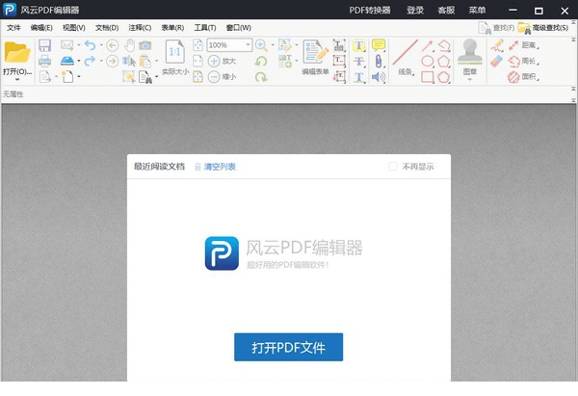Open the 文件 menu
The height and width of the screenshot is (396, 578).
click(x=13, y=28)
